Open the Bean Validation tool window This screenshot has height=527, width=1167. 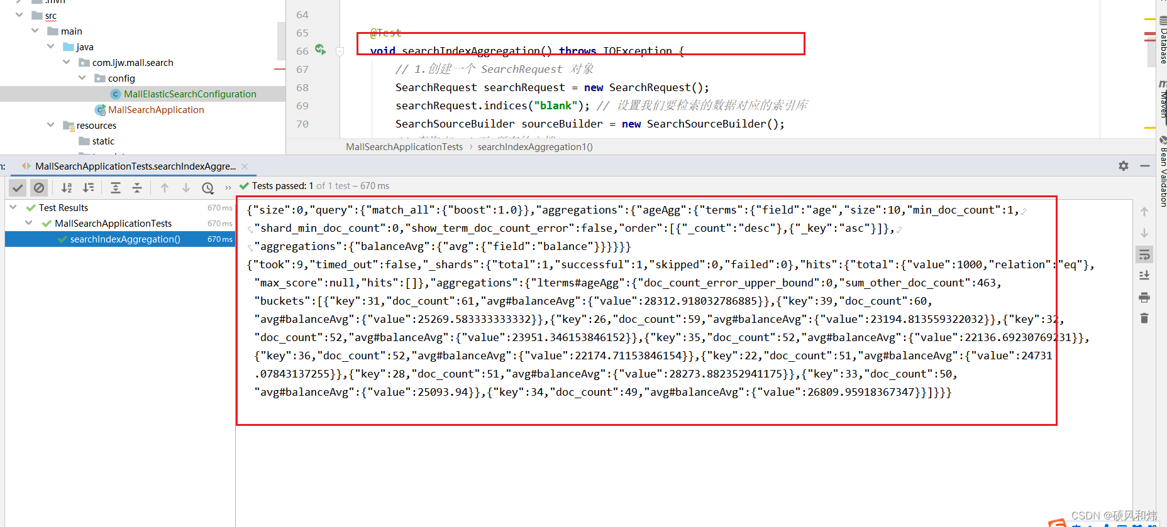(x=1162, y=171)
